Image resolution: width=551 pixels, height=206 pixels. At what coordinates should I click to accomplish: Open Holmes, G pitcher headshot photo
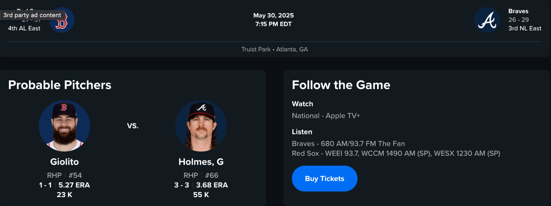[201, 126]
